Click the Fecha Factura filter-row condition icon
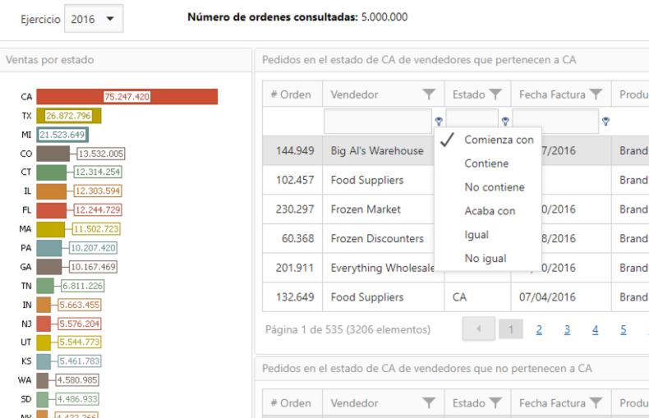649x418 pixels. (x=605, y=121)
